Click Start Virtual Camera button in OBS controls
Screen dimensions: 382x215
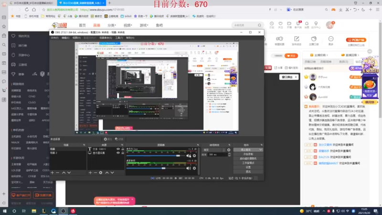click(248, 159)
